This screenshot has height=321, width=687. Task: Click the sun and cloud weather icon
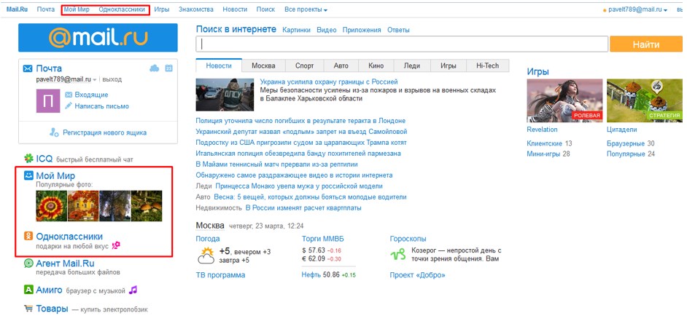click(x=206, y=255)
